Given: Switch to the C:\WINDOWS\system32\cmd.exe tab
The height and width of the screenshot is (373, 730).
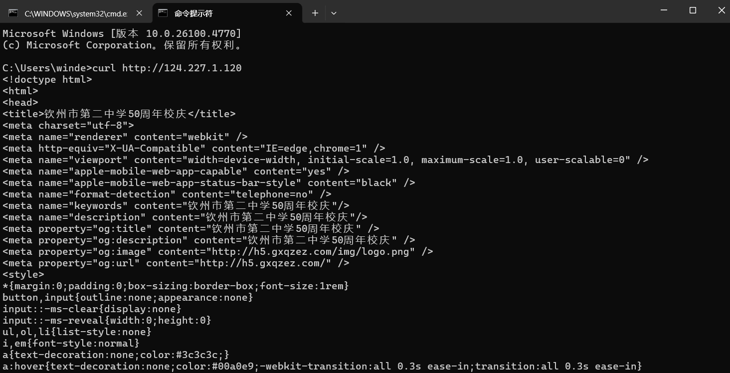Looking at the screenshot, I should [x=76, y=13].
